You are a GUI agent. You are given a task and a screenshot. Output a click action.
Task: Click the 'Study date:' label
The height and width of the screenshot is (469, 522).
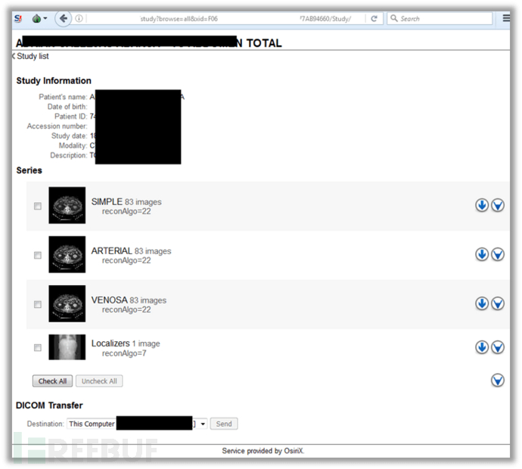(70, 136)
